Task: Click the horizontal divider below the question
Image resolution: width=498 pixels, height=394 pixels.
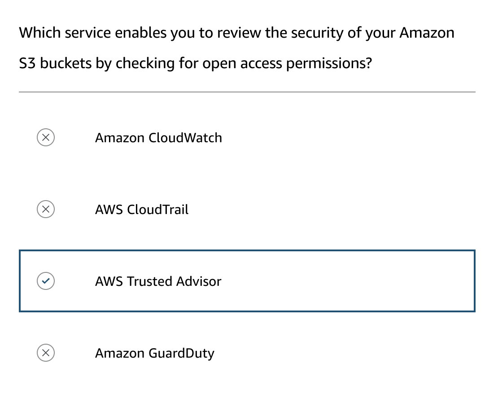Action: click(247, 92)
